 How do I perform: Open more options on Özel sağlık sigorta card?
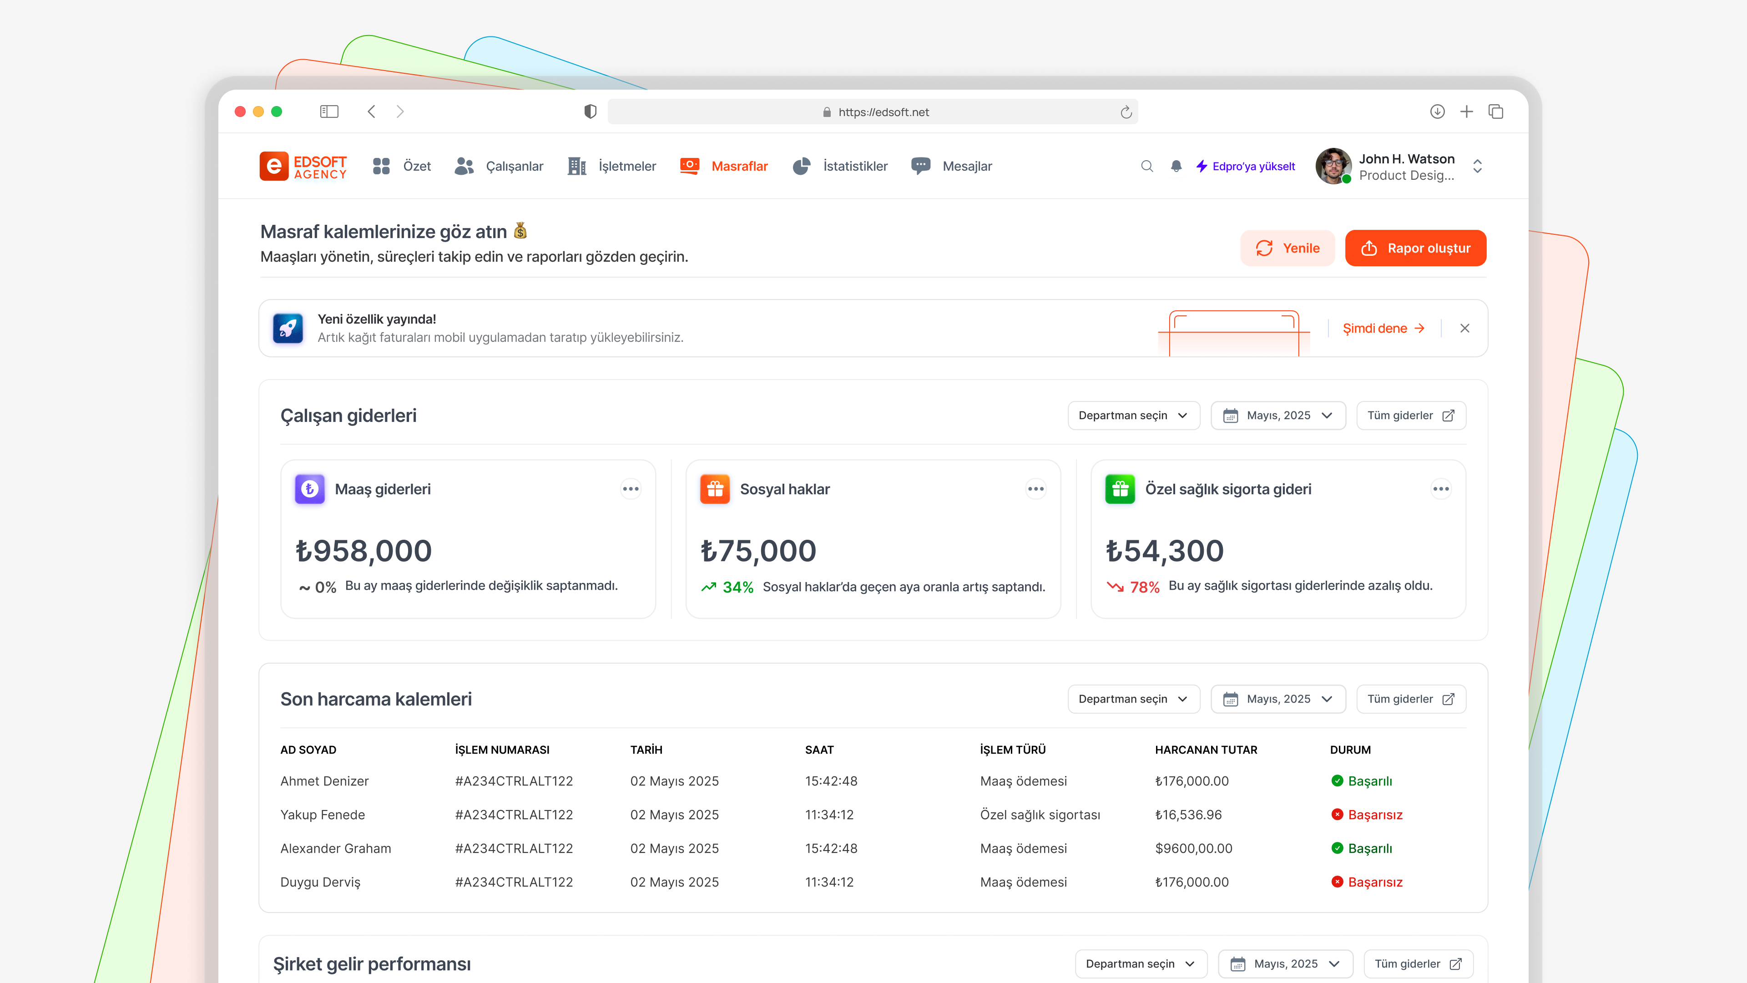pyautogui.click(x=1441, y=489)
